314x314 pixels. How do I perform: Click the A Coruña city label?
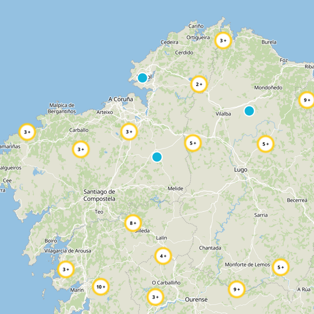coord(120,99)
